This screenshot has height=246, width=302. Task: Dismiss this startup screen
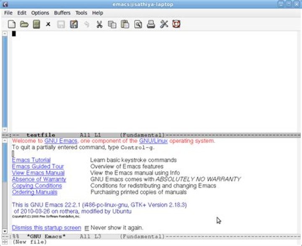[47, 228]
